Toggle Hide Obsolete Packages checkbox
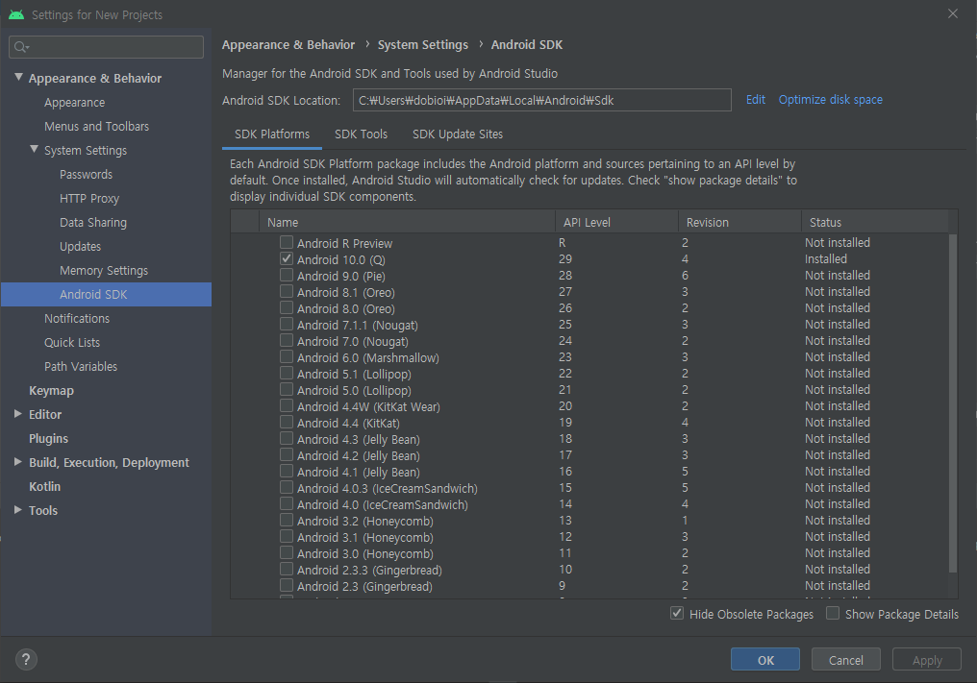977x683 pixels. point(677,613)
